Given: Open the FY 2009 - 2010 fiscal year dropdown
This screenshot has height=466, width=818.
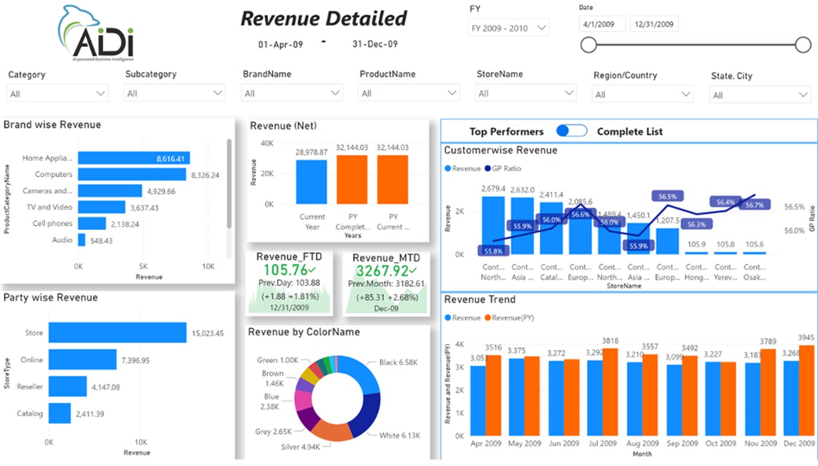Looking at the screenshot, I should click(x=541, y=27).
